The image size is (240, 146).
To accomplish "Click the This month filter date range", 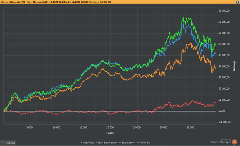I will [x=60, y=2].
